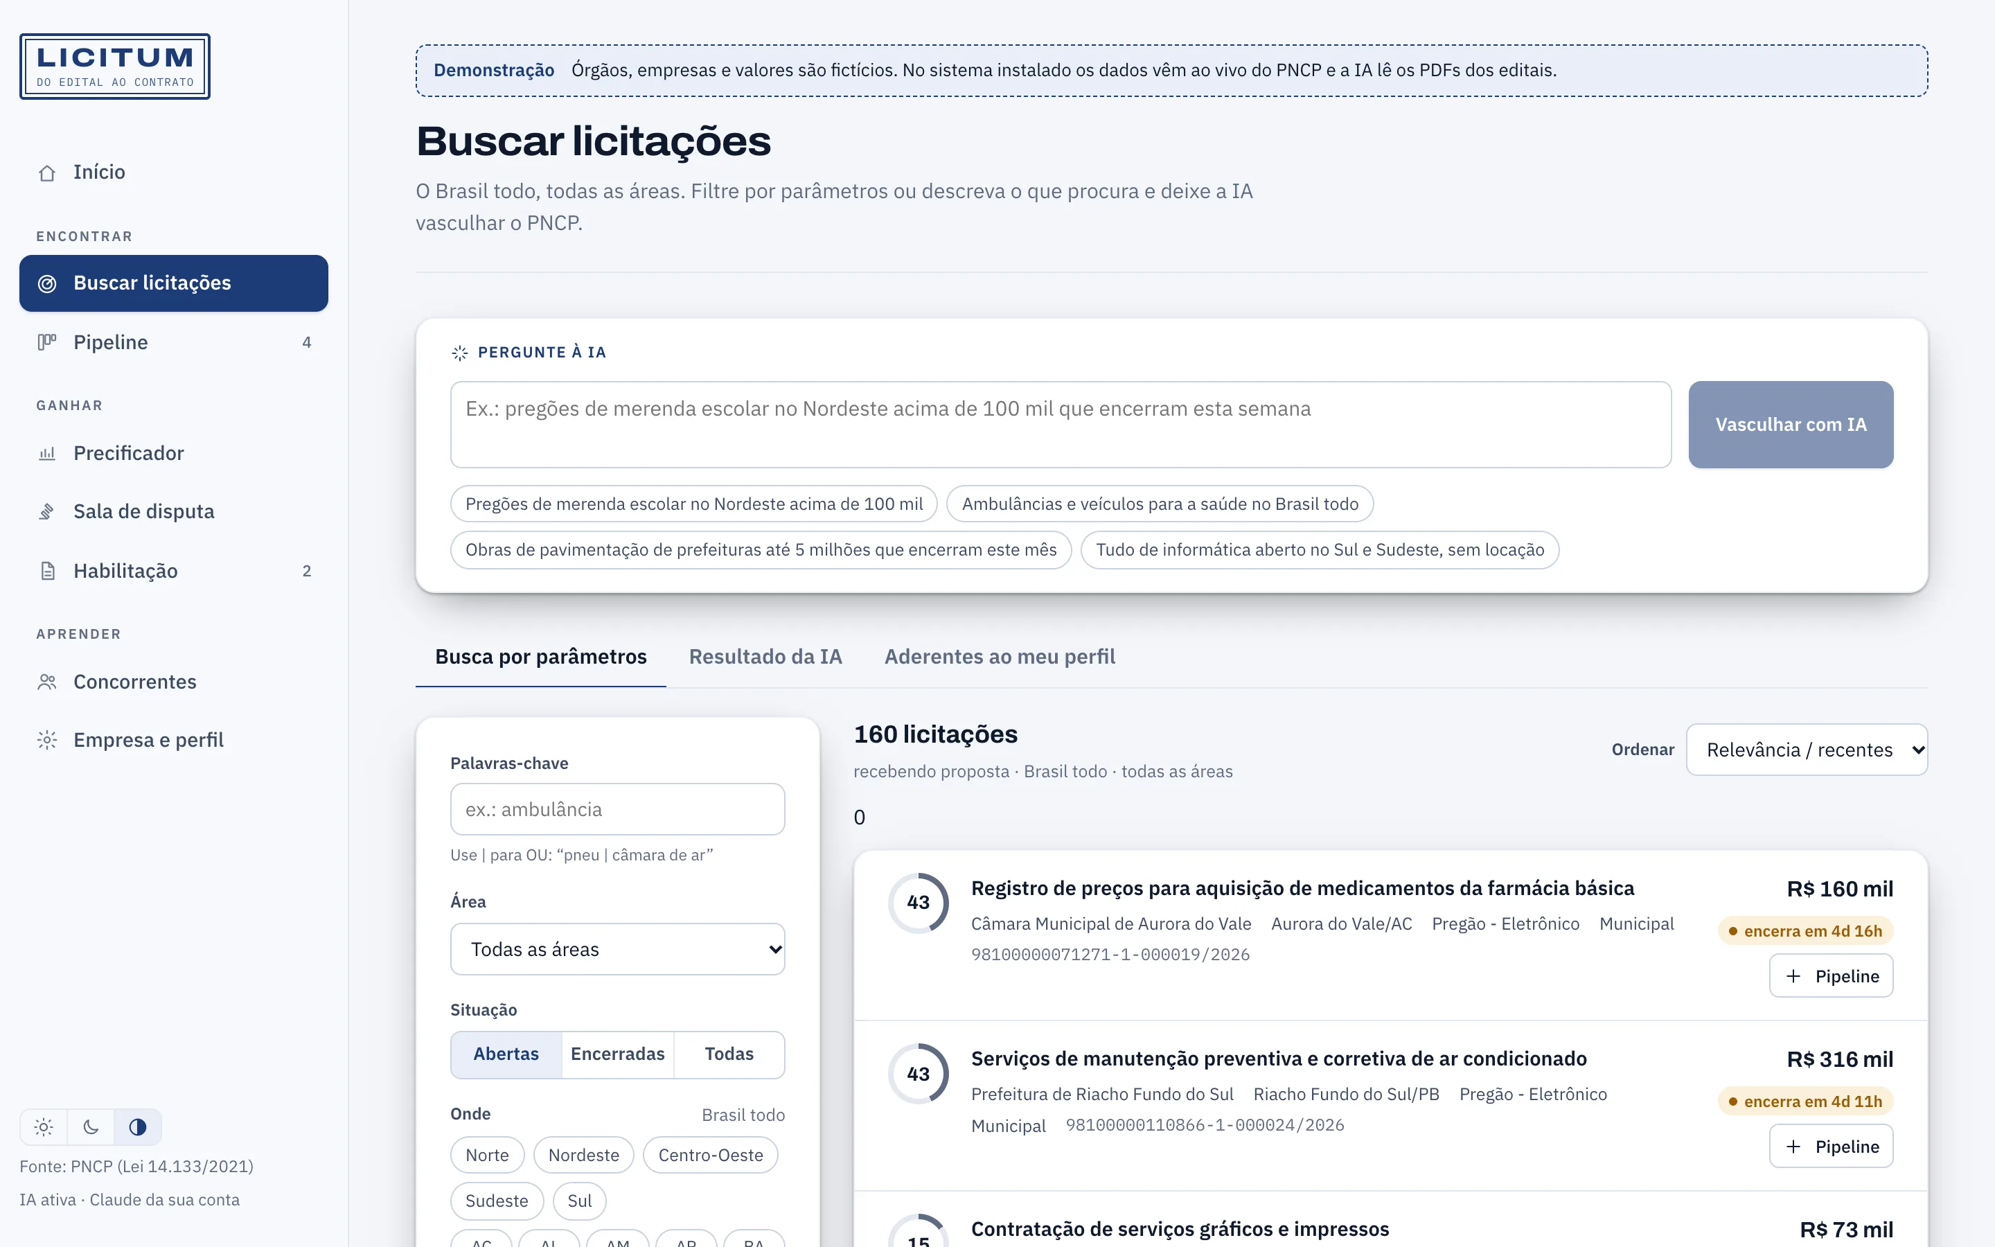Screen dimensions: 1995x1247
Task: Add ar condicionado listing to Pipeline
Action: coord(1831,1147)
